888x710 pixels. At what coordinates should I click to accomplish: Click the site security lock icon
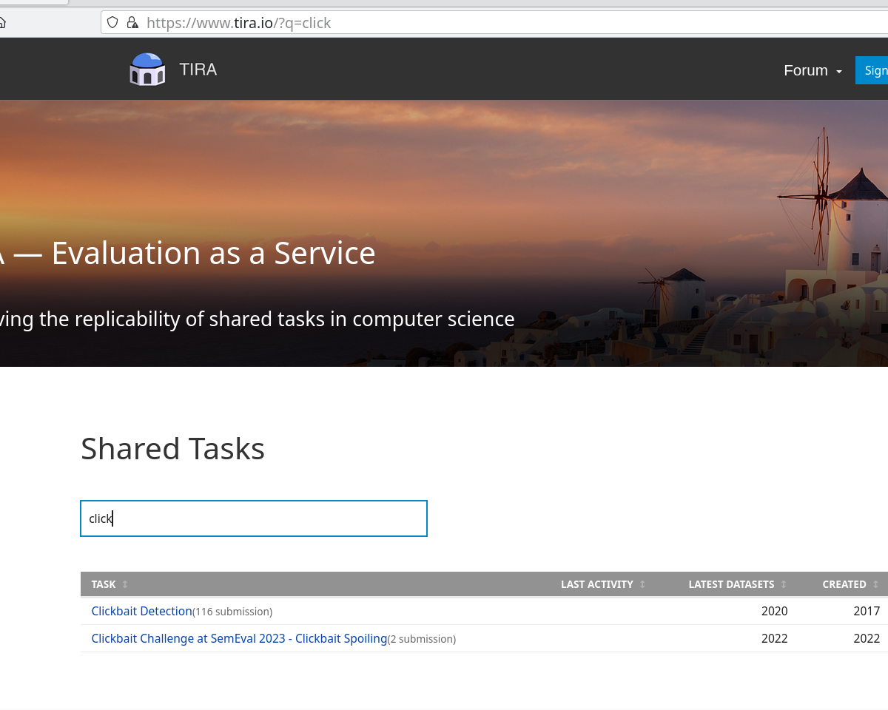132,22
